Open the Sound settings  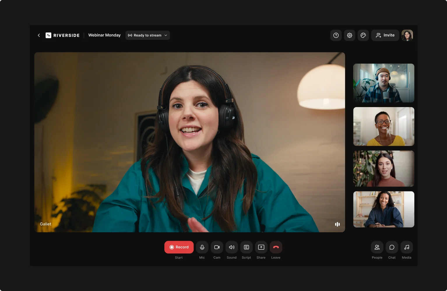pyautogui.click(x=231, y=247)
